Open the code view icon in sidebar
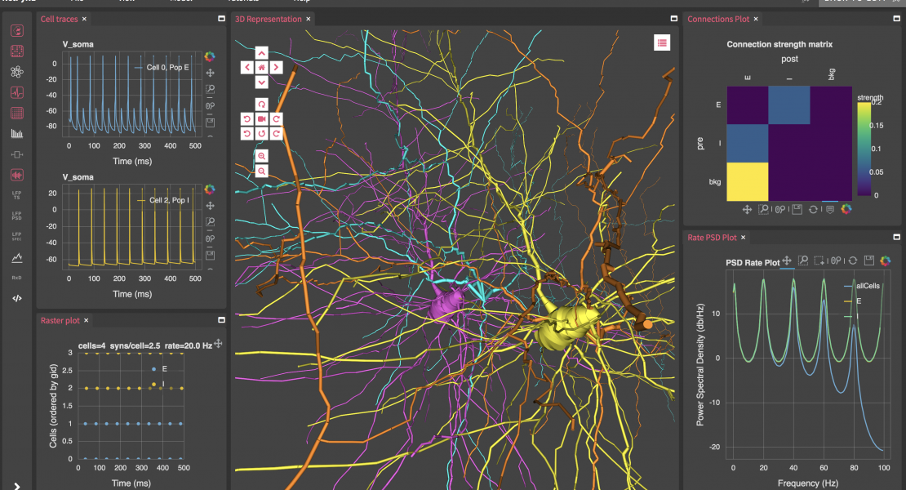The image size is (906, 490). 16,298
